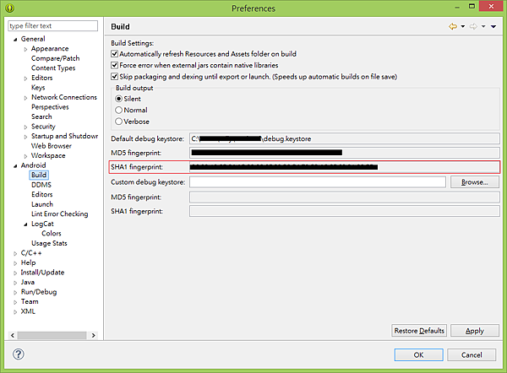Click the back navigation arrow icon
The height and width of the screenshot is (373, 507).
tap(452, 27)
